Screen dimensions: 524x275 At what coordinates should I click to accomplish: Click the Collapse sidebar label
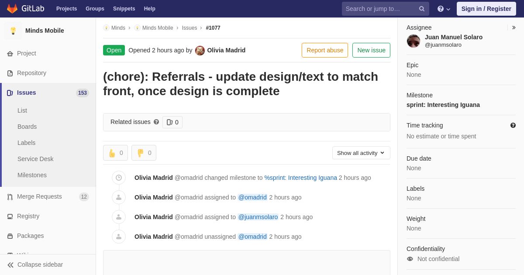[40, 265]
